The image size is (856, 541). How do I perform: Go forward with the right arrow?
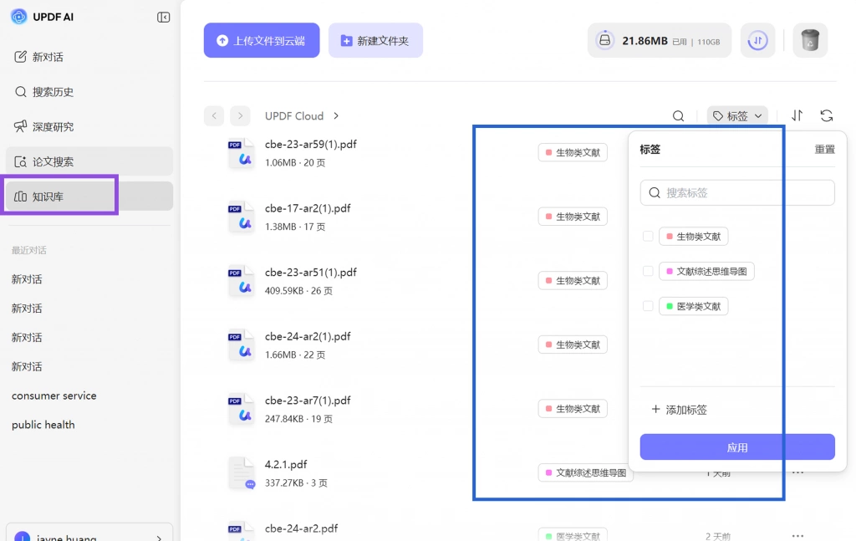[240, 115]
